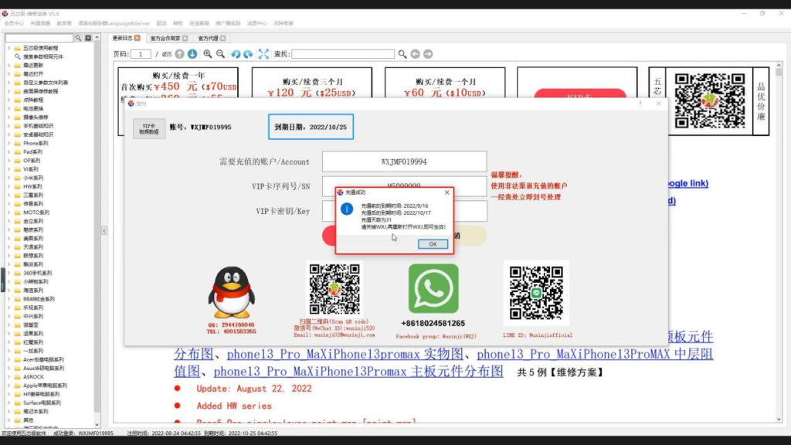Go to next page with down arrow
This screenshot has height=445, width=791.
[x=192, y=54]
